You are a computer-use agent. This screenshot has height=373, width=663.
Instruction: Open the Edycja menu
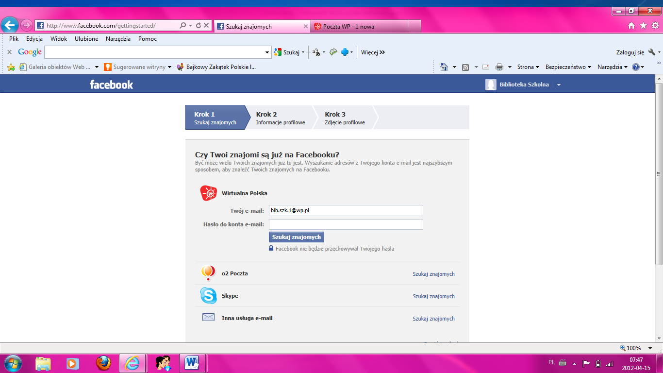pyautogui.click(x=34, y=39)
